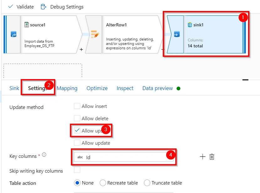Select the sink1 node
This screenshot has height=193, width=260.
coord(206,34)
